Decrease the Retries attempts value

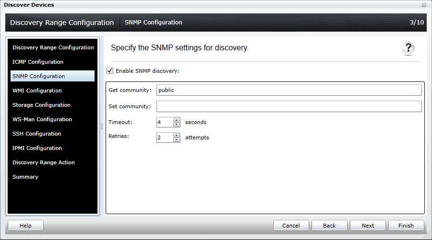coord(177,140)
